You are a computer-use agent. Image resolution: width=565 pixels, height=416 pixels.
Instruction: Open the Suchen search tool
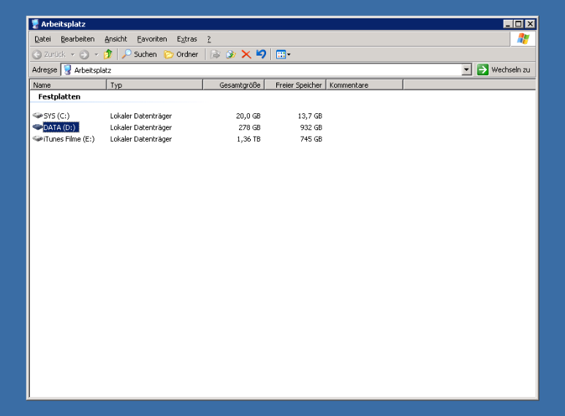click(x=139, y=54)
